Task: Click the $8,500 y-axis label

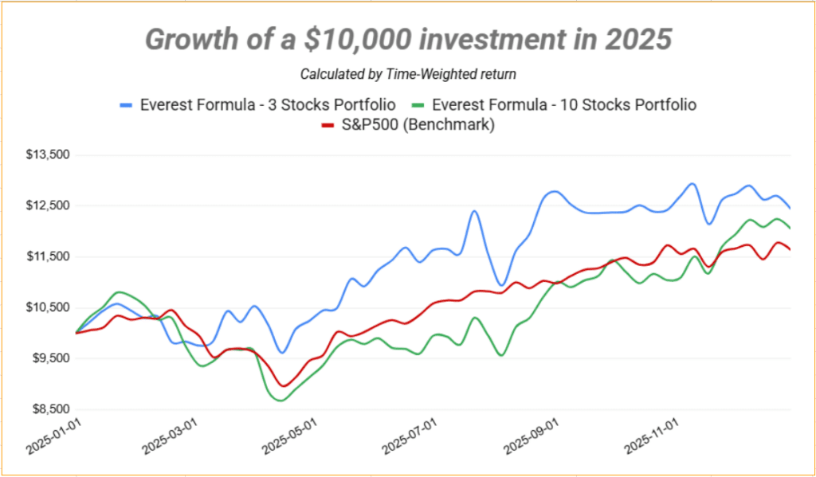Action: coord(49,409)
